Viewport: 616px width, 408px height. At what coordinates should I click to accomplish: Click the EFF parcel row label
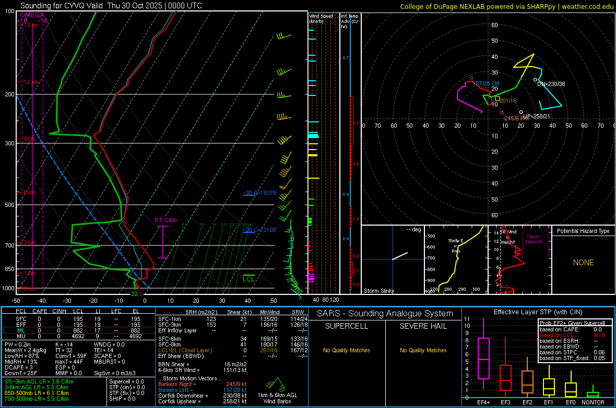pos(21,325)
